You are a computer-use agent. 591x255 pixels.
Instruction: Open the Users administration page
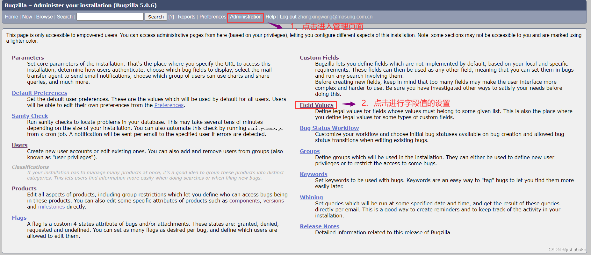[20, 145]
